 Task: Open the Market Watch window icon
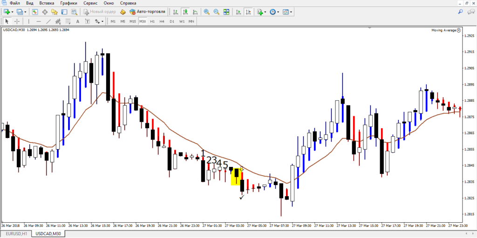click(35, 12)
